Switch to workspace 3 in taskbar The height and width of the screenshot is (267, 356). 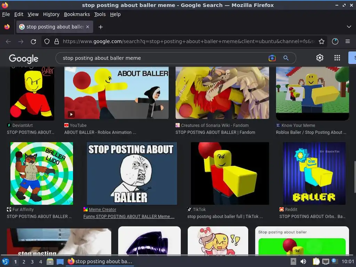click(32, 262)
